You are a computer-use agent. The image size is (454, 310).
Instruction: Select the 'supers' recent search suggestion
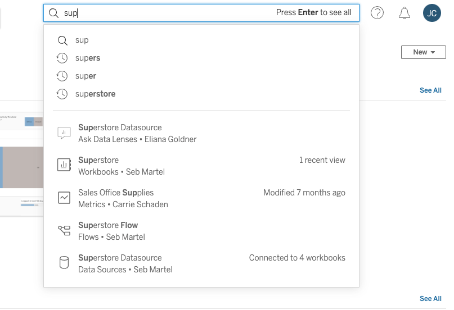click(x=88, y=58)
